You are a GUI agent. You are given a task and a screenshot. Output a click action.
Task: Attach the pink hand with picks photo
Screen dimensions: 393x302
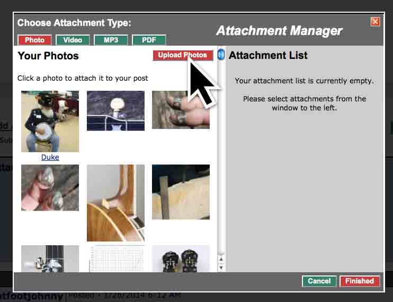pyautogui.click(x=50, y=188)
